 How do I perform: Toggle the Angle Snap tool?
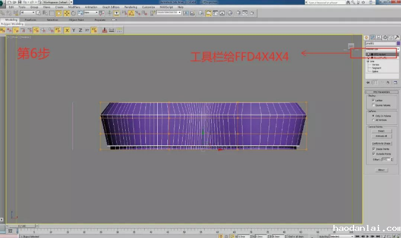131,13
